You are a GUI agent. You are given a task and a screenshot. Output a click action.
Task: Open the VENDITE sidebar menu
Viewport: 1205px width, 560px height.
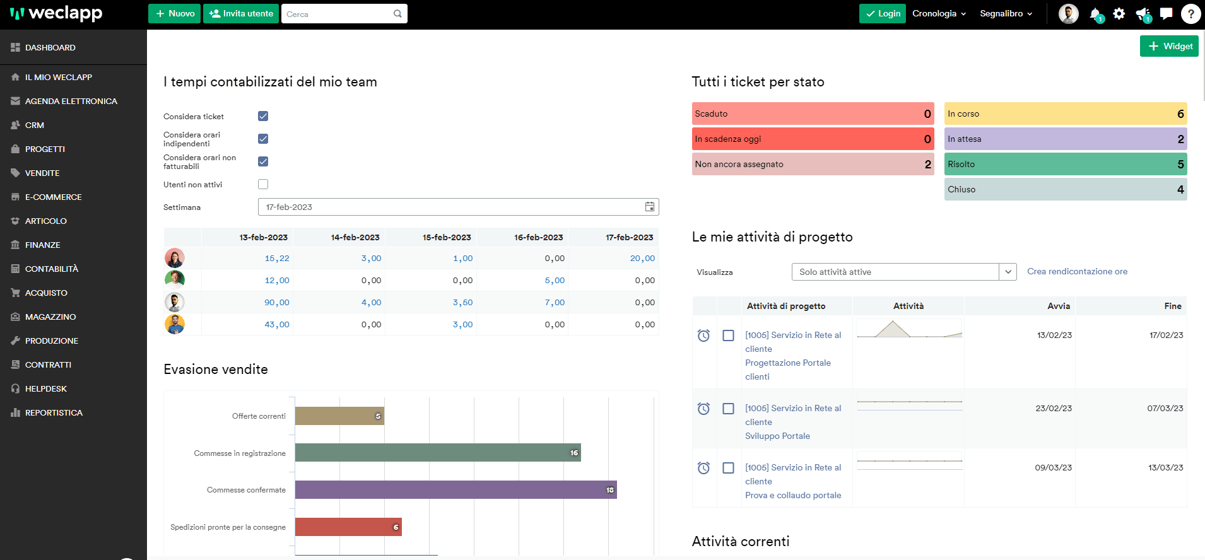point(73,173)
